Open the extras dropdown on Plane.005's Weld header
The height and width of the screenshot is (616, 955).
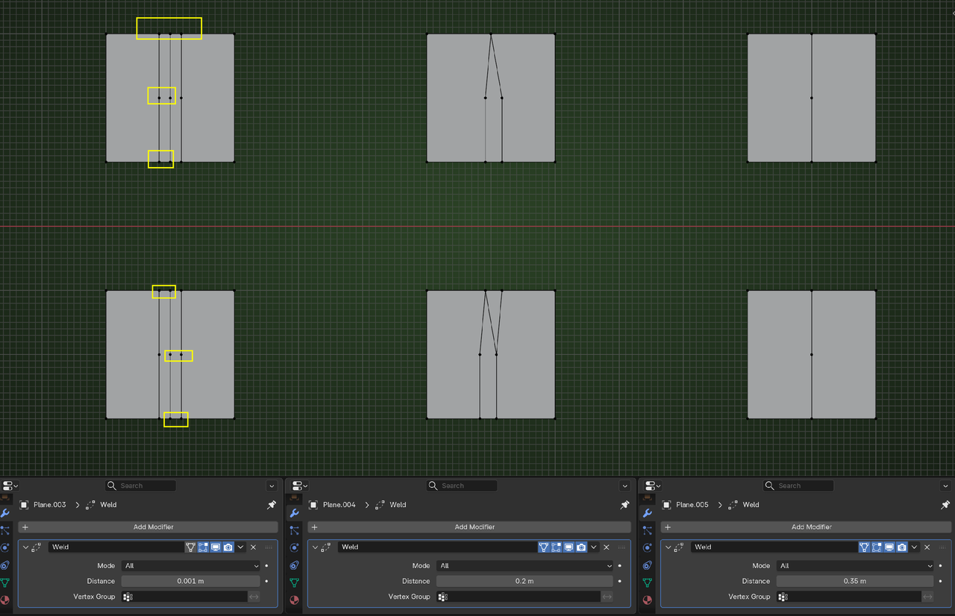913,547
